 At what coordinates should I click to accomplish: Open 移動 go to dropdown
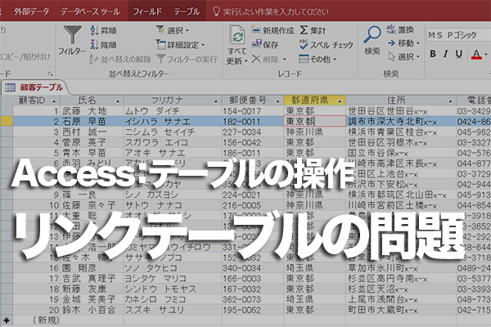[403, 43]
